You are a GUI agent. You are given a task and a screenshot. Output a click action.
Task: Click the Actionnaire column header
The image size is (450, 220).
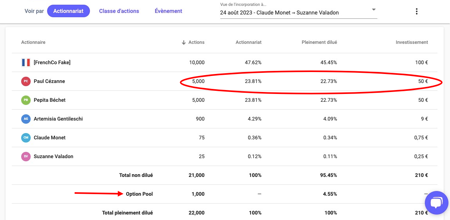point(33,42)
